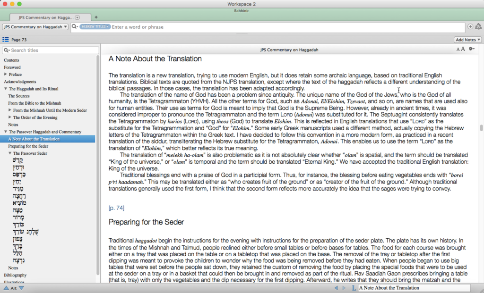Screen dimensions: 484x293
Task: Open the gear display settings menu
Action: point(471,49)
